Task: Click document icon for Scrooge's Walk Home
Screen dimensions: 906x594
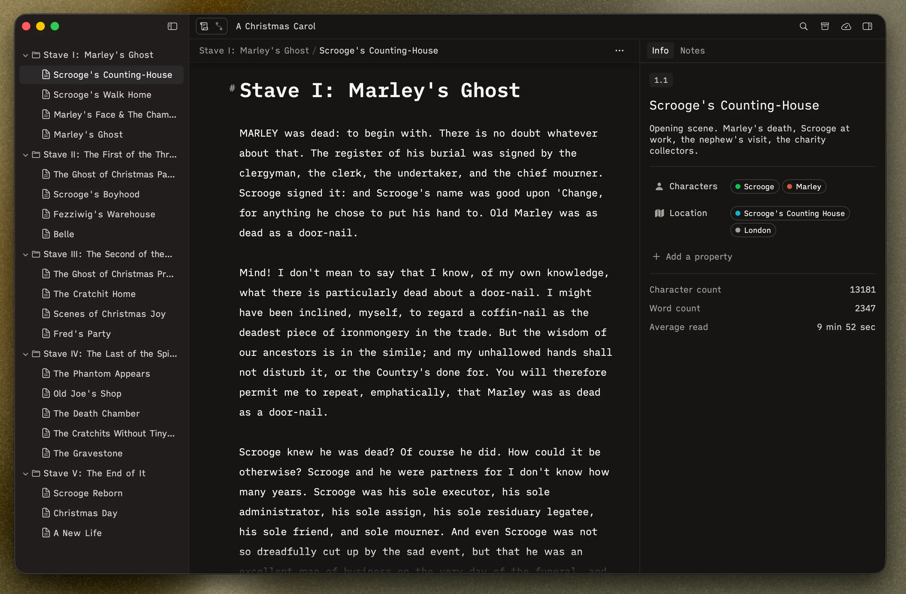Action: click(x=46, y=94)
